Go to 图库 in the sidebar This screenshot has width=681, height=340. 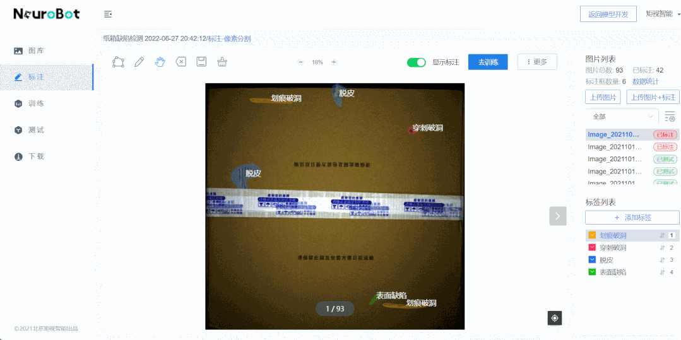(x=36, y=50)
